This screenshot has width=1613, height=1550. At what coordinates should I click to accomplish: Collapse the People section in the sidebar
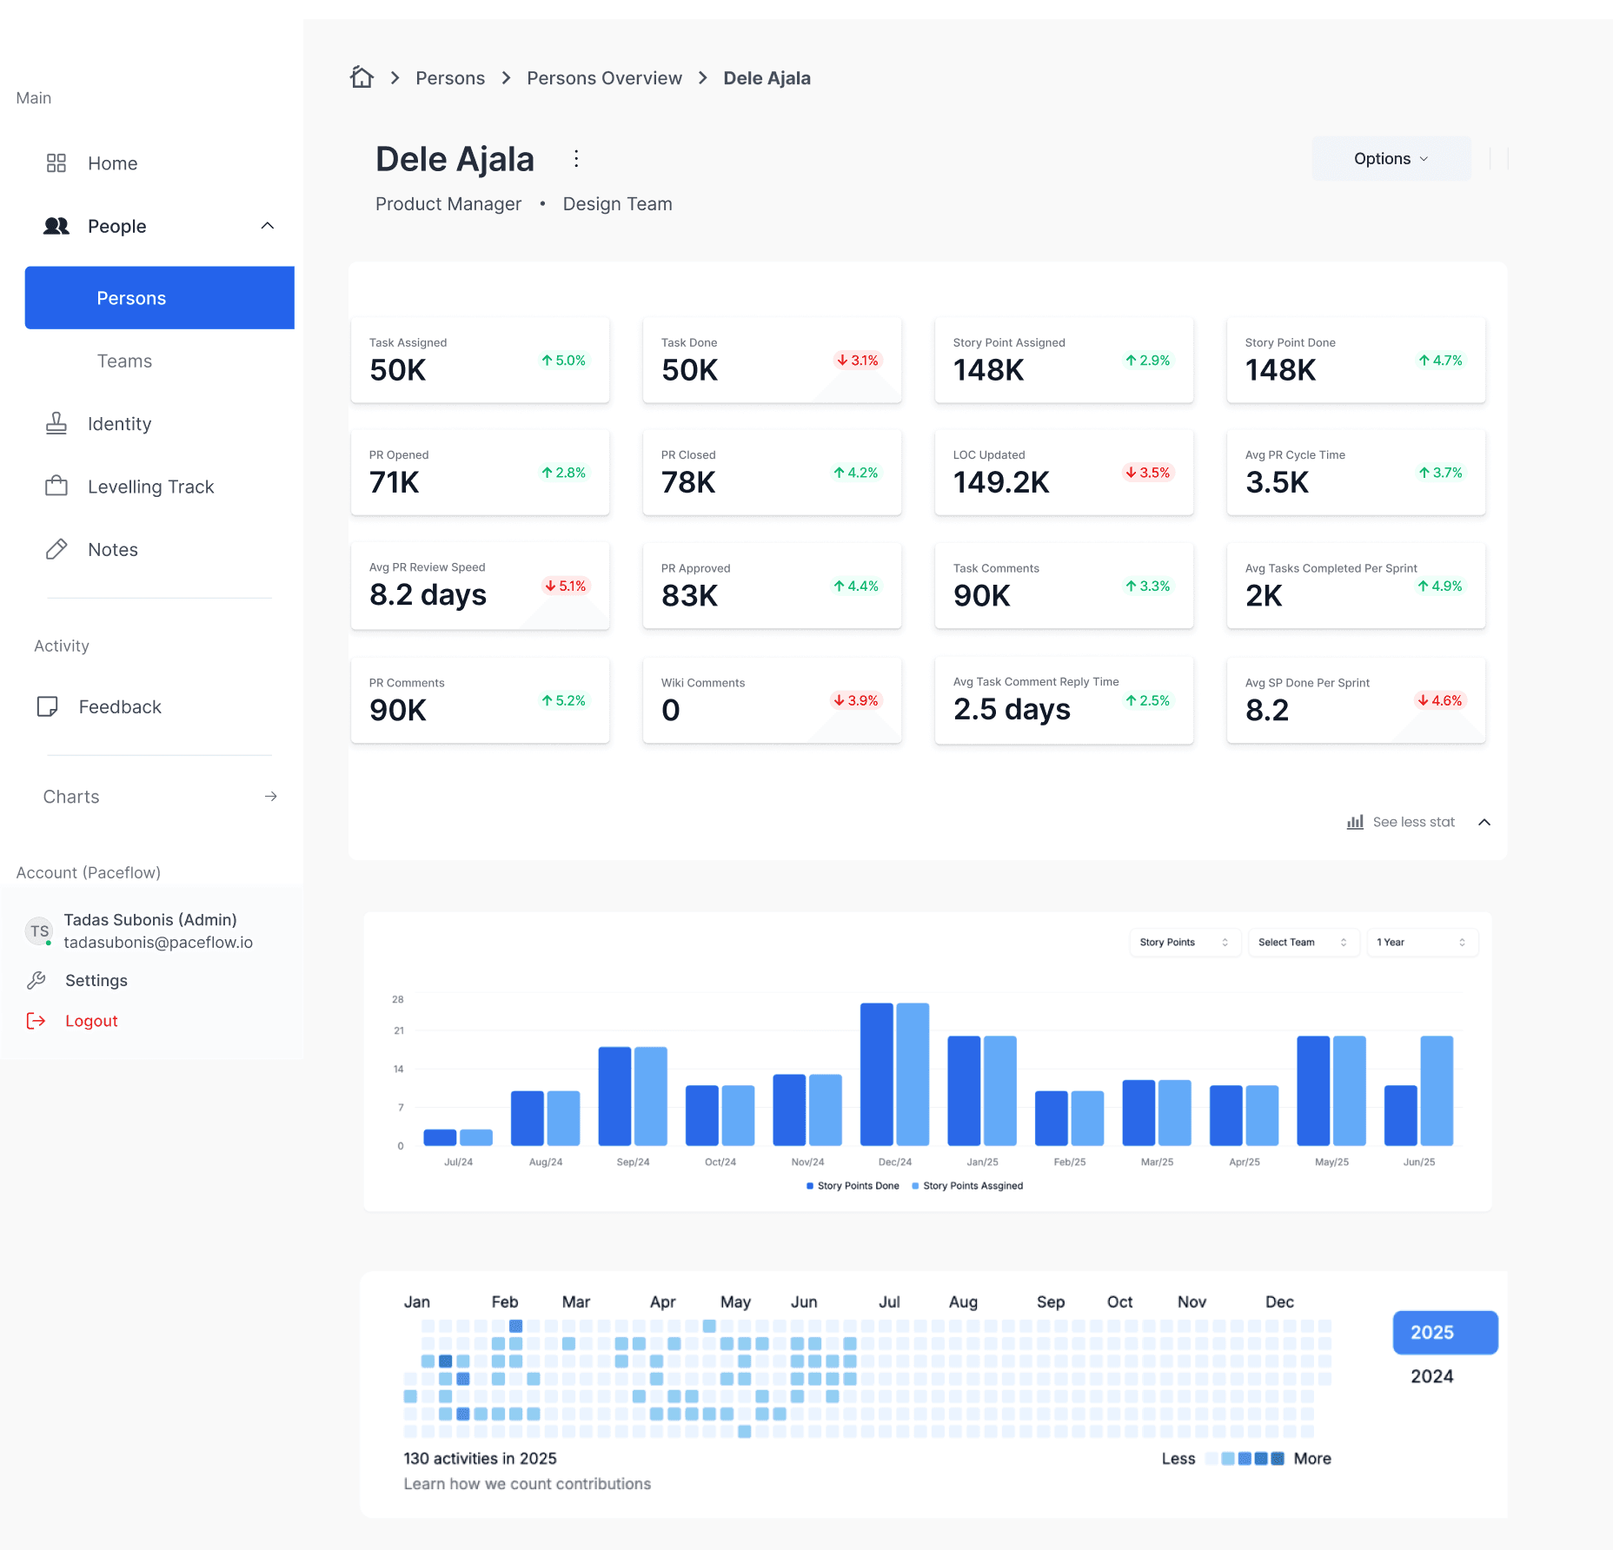point(268,225)
